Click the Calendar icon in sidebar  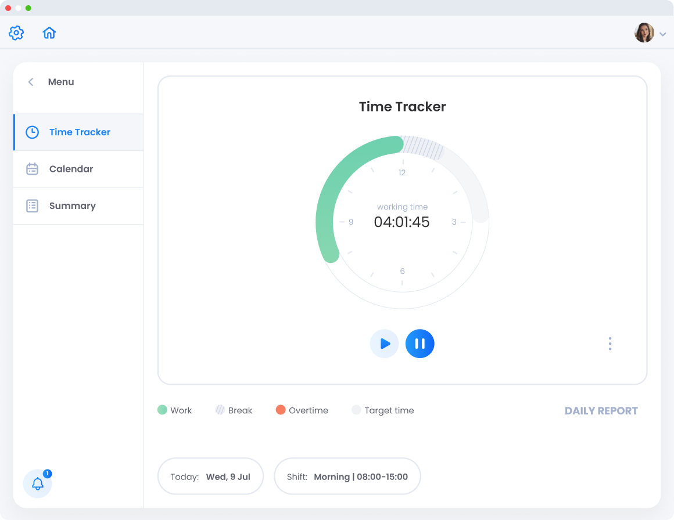[32, 169]
